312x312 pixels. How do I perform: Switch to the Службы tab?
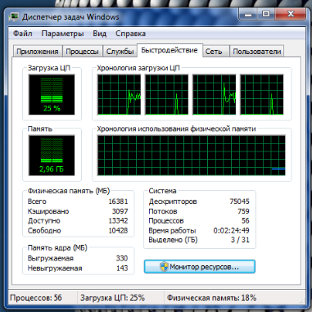pos(120,52)
